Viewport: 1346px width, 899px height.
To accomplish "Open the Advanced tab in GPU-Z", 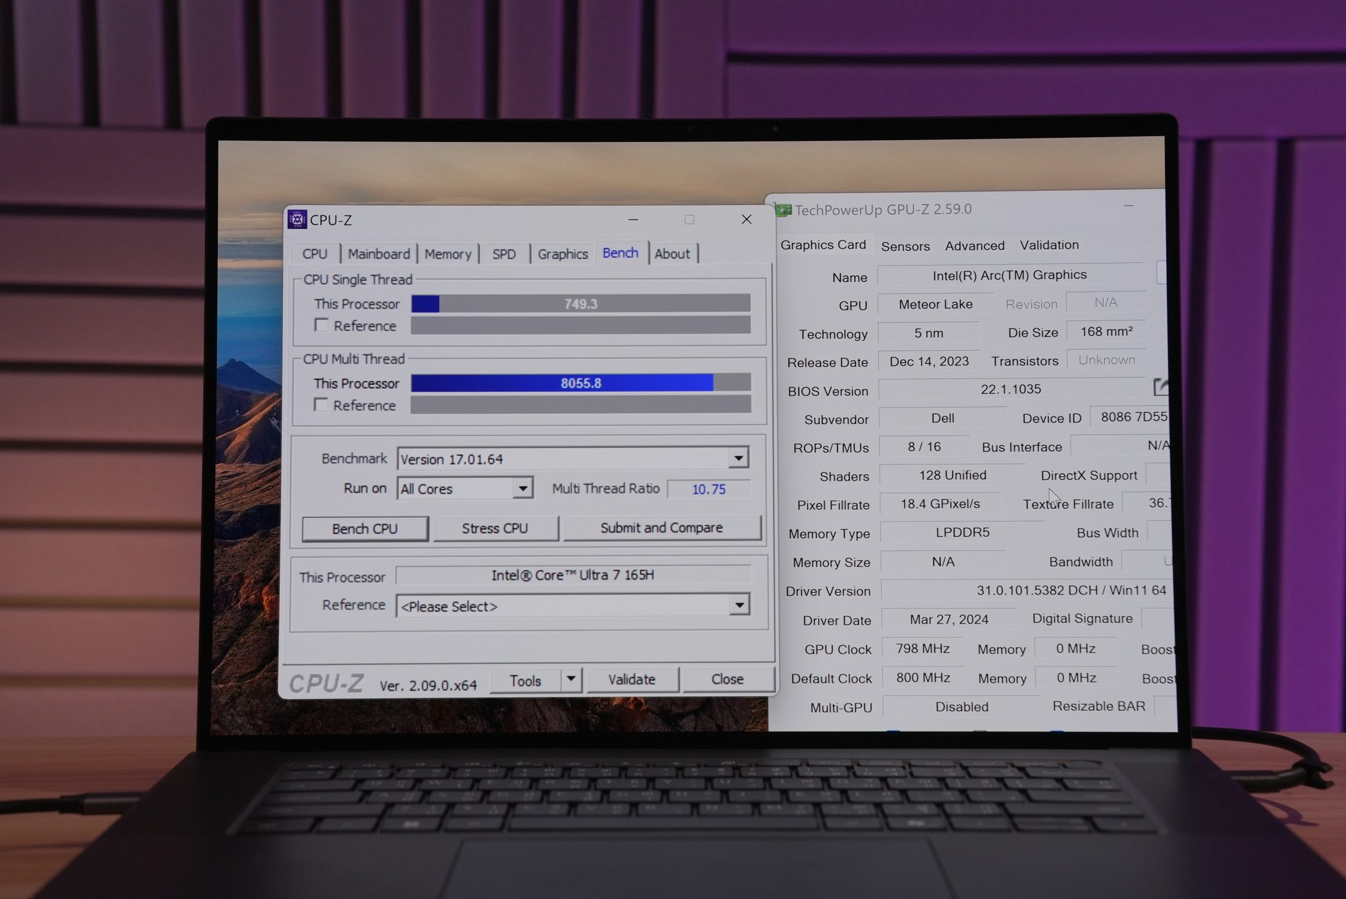I will 974,246.
